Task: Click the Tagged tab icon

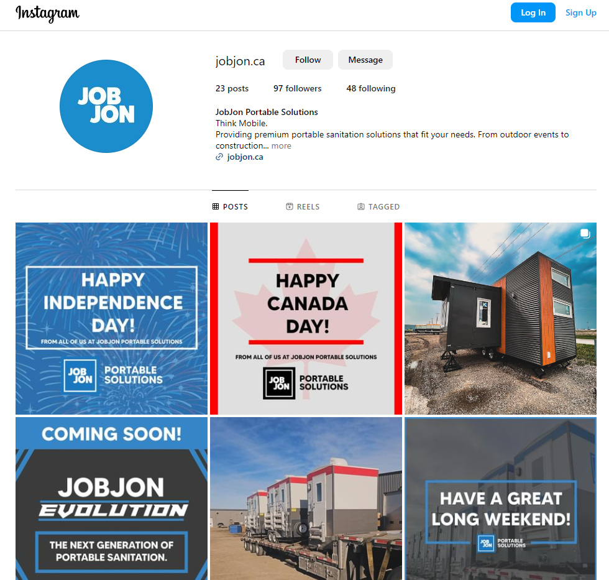Action: [x=361, y=206]
